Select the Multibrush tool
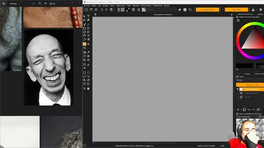This screenshot has height=148, width=264. [x=88, y=39]
